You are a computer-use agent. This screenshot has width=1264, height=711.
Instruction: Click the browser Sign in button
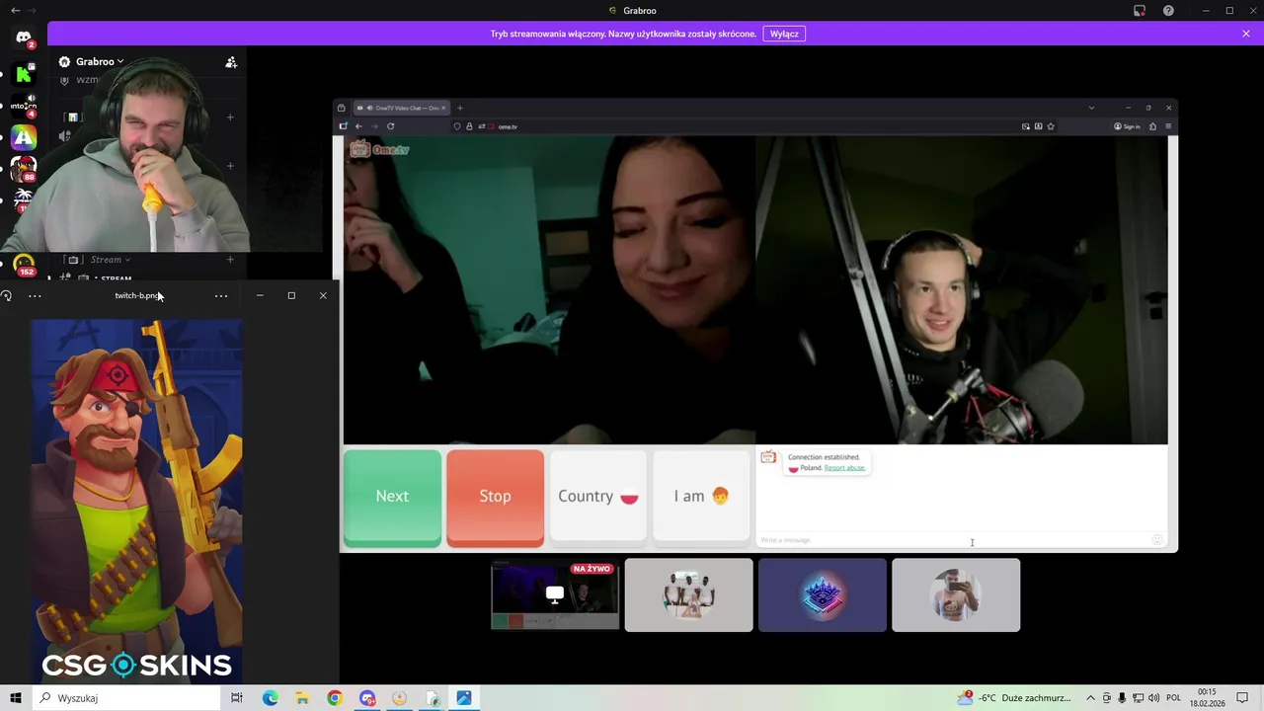click(1127, 126)
